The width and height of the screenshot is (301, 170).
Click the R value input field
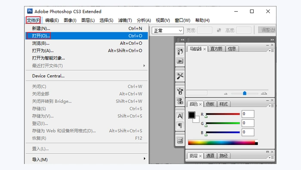(x=248, y=114)
